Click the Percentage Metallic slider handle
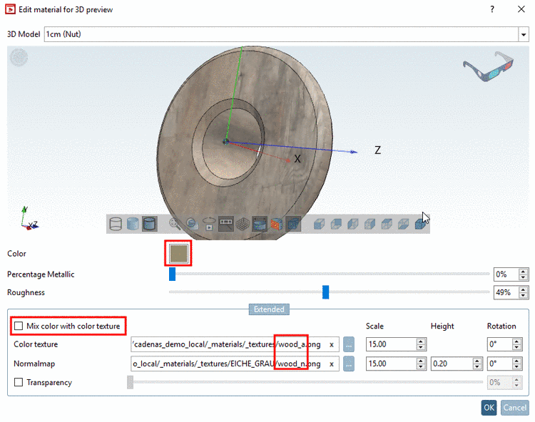Viewport: 535px width, 422px height. tap(173, 274)
